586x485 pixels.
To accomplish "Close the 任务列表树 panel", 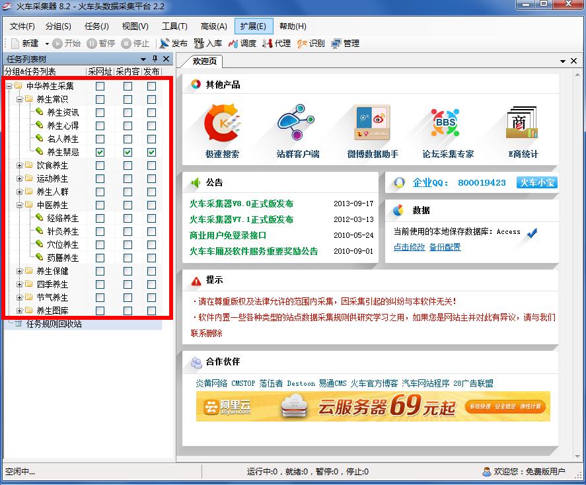I will click(x=166, y=59).
